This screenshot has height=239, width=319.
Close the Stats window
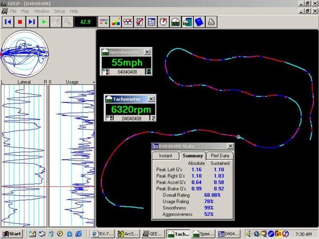[230, 146]
